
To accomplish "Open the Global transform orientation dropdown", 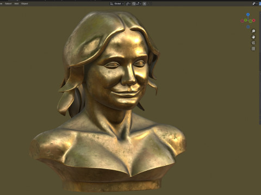I will point(117,4).
